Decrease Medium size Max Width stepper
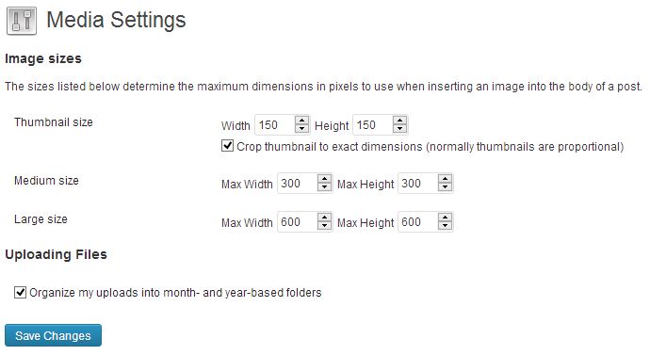 324,186
